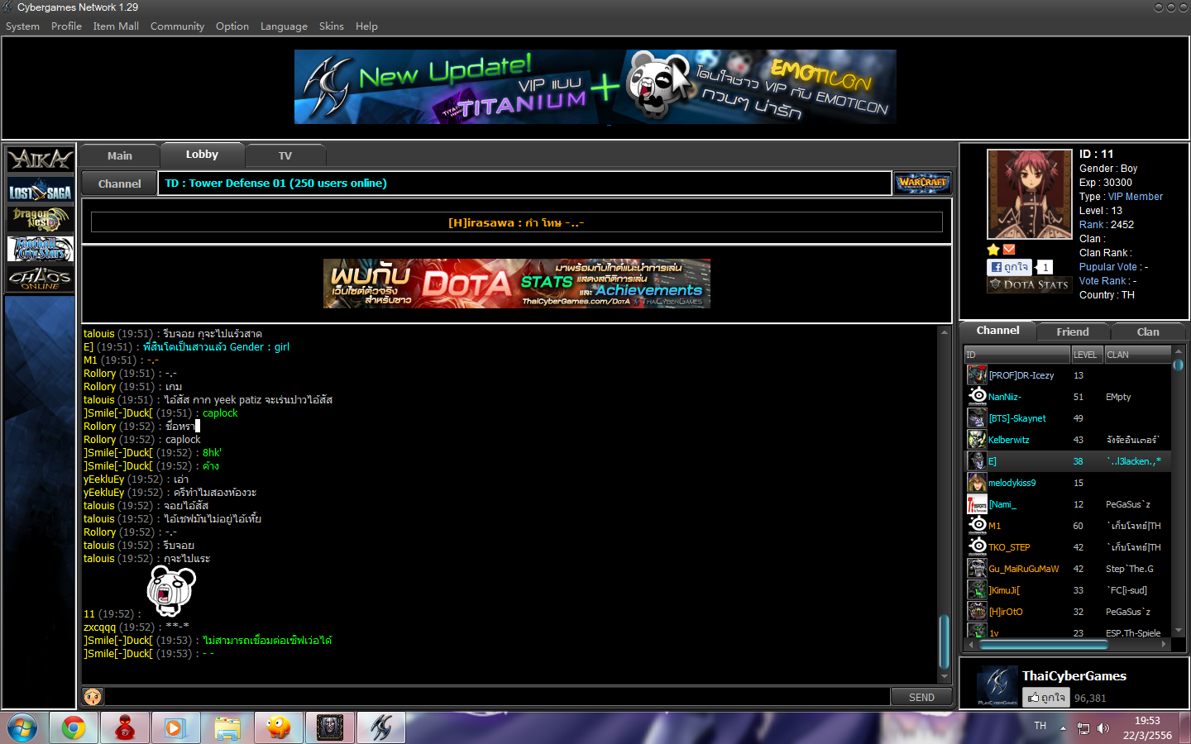Open the Language menu
The image size is (1191, 744).
tap(284, 26)
